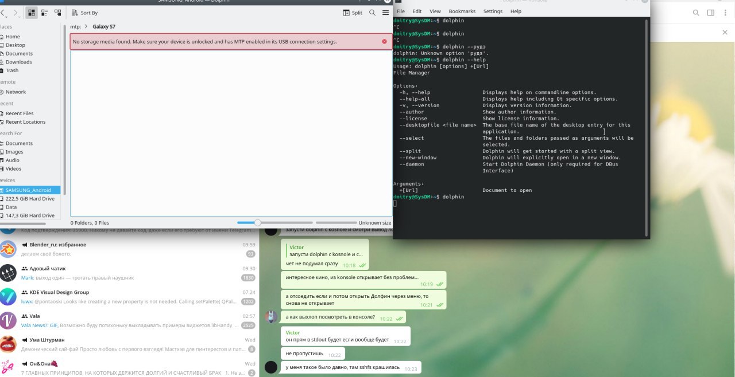Open Blender_ru: избранное chat
The image size is (735, 377).
129,249
